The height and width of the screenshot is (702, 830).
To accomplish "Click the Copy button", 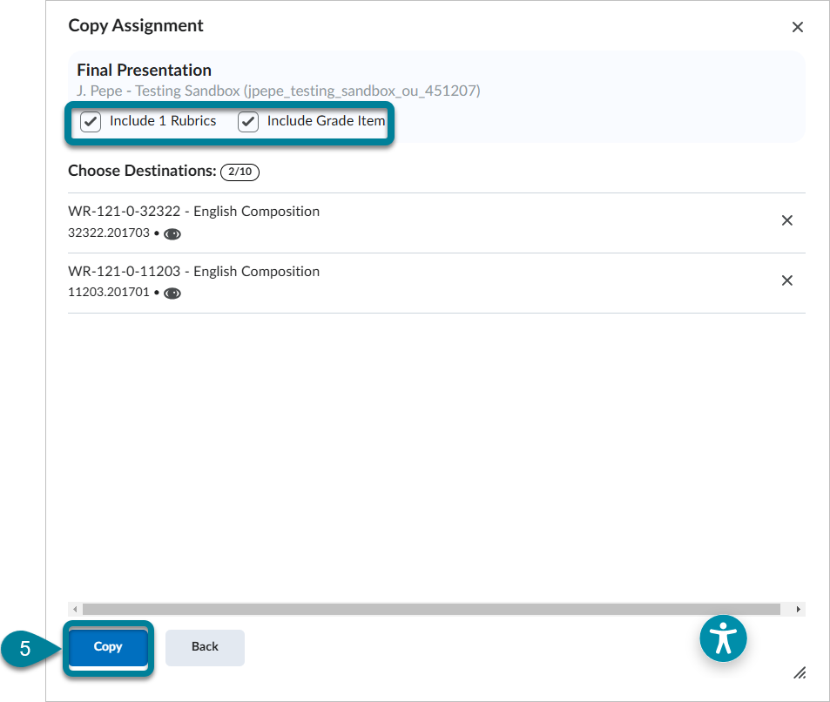I will pos(108,646).
